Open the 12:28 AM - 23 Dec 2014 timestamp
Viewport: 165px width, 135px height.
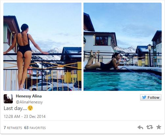(x=25, y=117)
